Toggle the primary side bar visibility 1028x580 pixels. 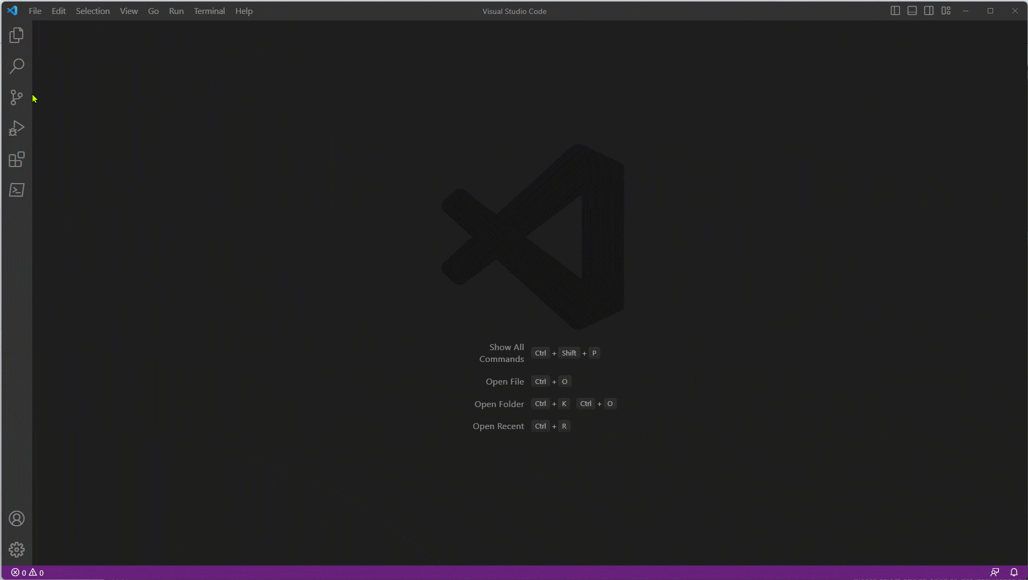[894, 10]
